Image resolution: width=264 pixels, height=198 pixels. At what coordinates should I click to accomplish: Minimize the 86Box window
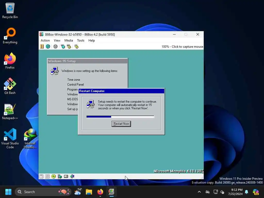[174, 34]
